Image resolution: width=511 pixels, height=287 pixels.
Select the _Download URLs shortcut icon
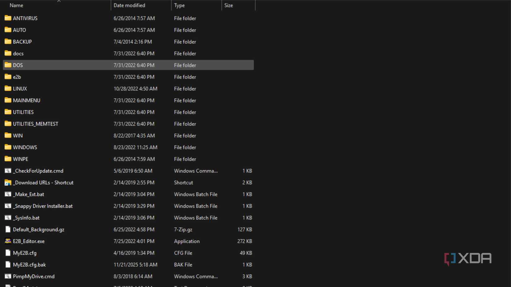coord(8,182)
